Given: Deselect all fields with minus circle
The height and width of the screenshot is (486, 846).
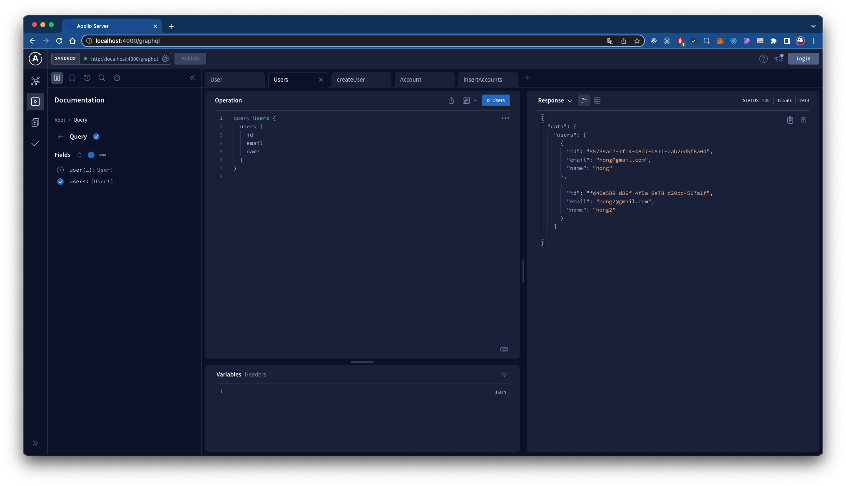Looking at the screenshot, I should tap(91, 155).
